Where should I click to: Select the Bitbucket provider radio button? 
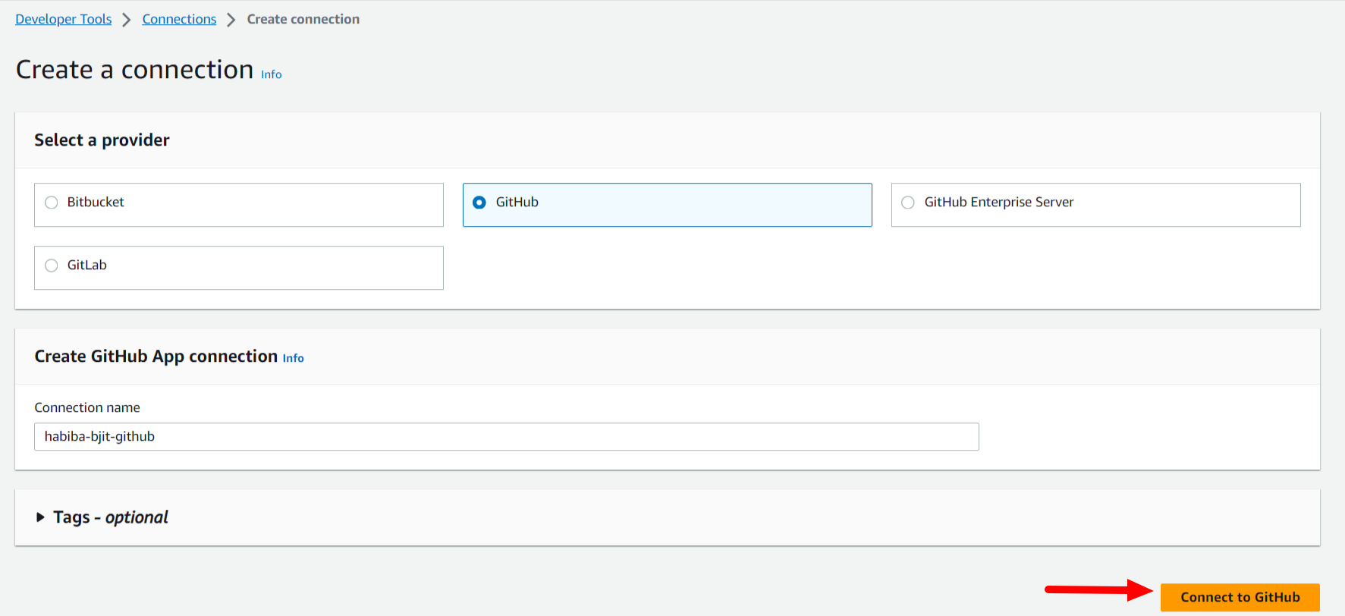point(52,203)
